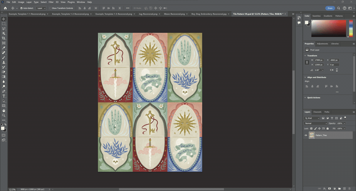This screenshot has width=356, height=191.
Task: Collapse the Transform section
Action: (305, 55)
